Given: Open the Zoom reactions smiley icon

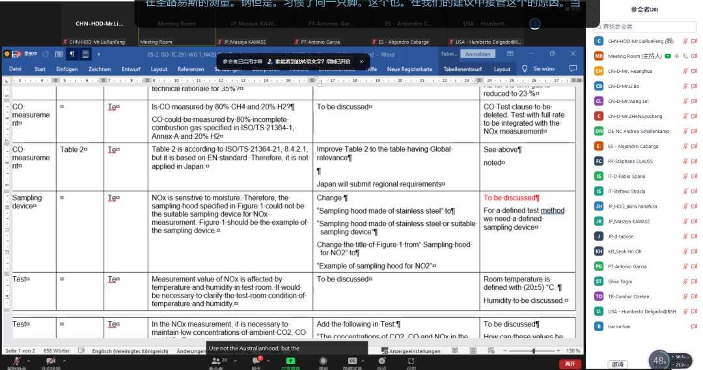Looking at the screenshot, I should tap(381, 361).
